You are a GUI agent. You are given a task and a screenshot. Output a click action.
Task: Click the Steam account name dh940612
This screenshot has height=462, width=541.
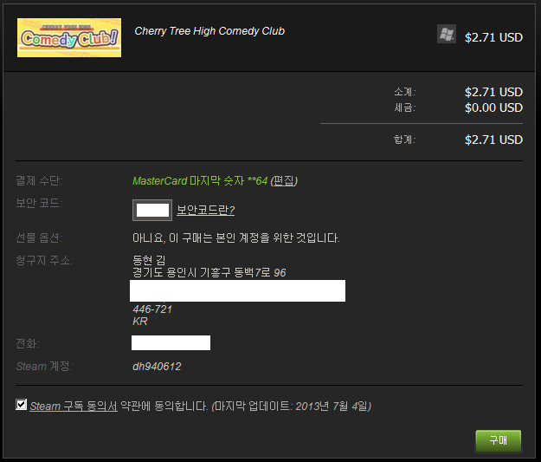157,367
